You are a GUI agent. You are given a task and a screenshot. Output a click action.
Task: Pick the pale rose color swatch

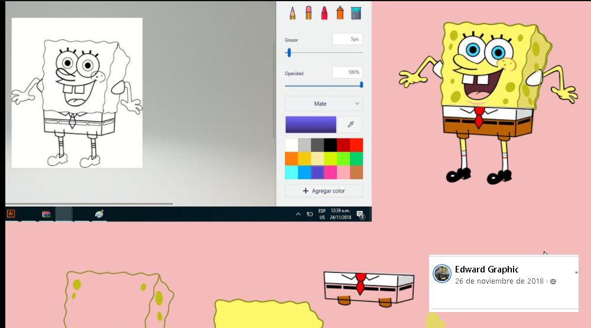[343, 173]
